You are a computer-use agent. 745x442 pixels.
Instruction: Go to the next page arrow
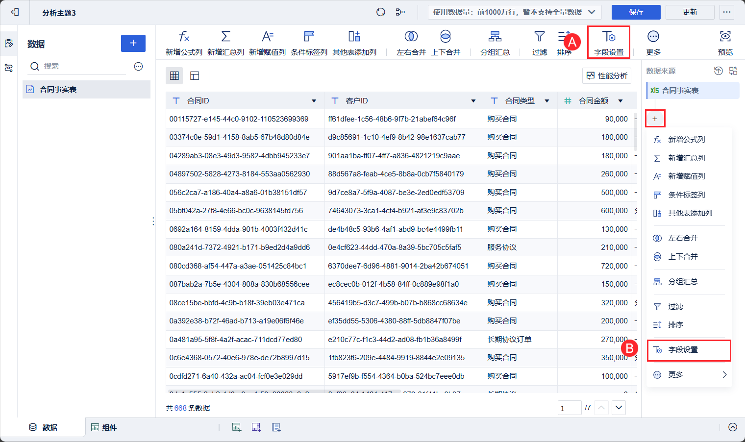point(619,408)
